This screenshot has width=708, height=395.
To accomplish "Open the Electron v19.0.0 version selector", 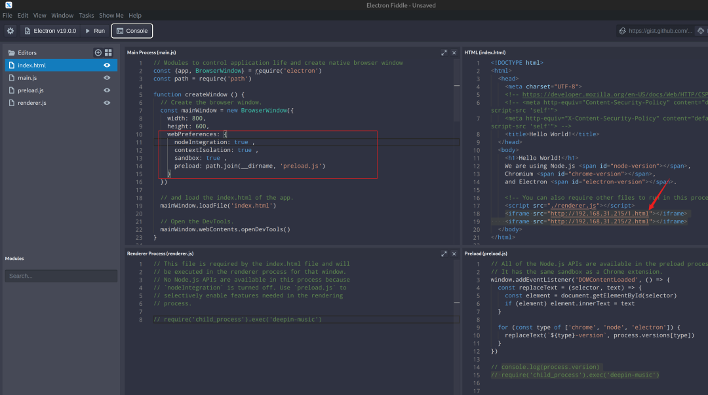I will tap(50, 31).
